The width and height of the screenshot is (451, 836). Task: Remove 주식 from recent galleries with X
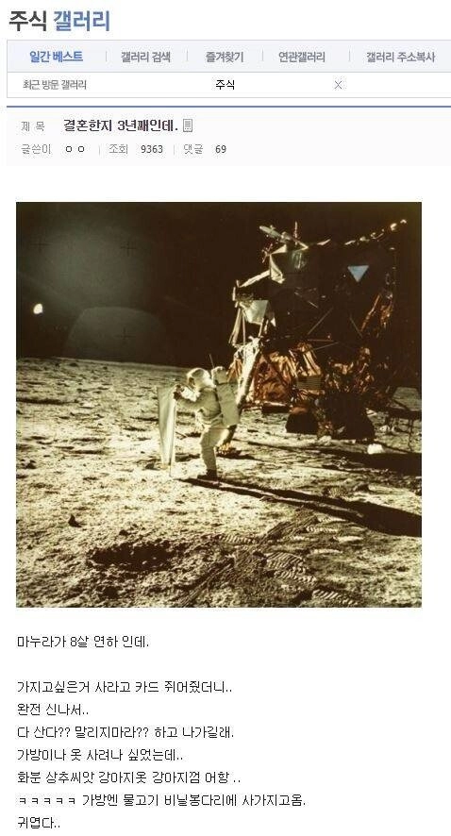click(338, 85)
